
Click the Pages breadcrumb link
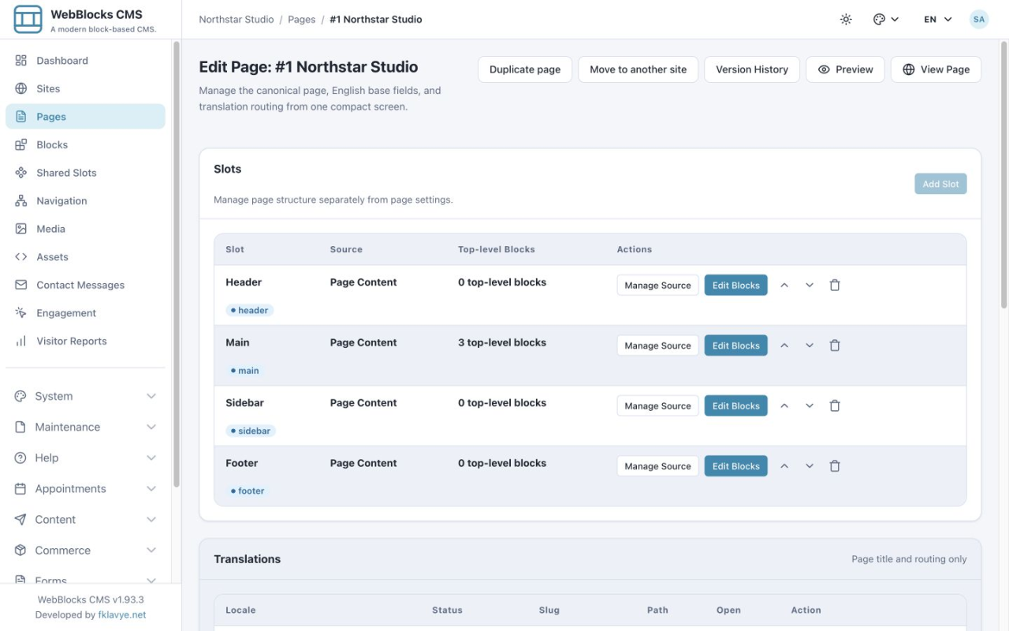coord(302,20)
